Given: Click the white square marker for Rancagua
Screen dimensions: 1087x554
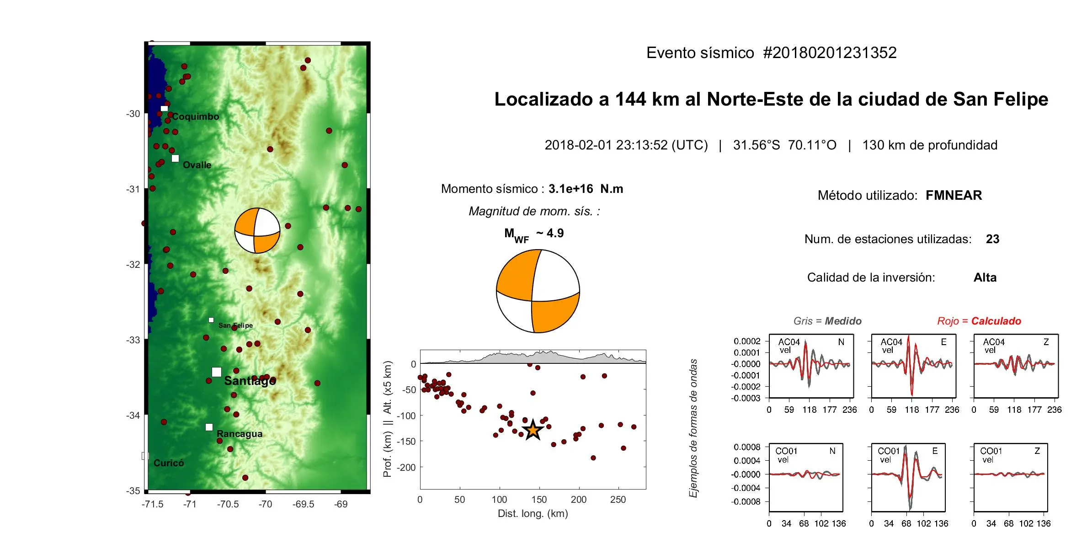Looking at the screenshot, I should [x=209, y=427].
